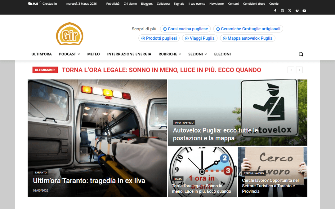335x209 pixels.
Task: Open ELEZIONI menu item
Action: click(222, 54)
